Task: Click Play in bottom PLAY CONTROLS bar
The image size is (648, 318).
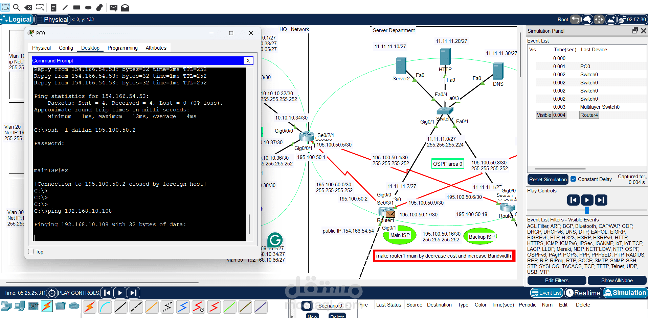Action: click(120, 293)
